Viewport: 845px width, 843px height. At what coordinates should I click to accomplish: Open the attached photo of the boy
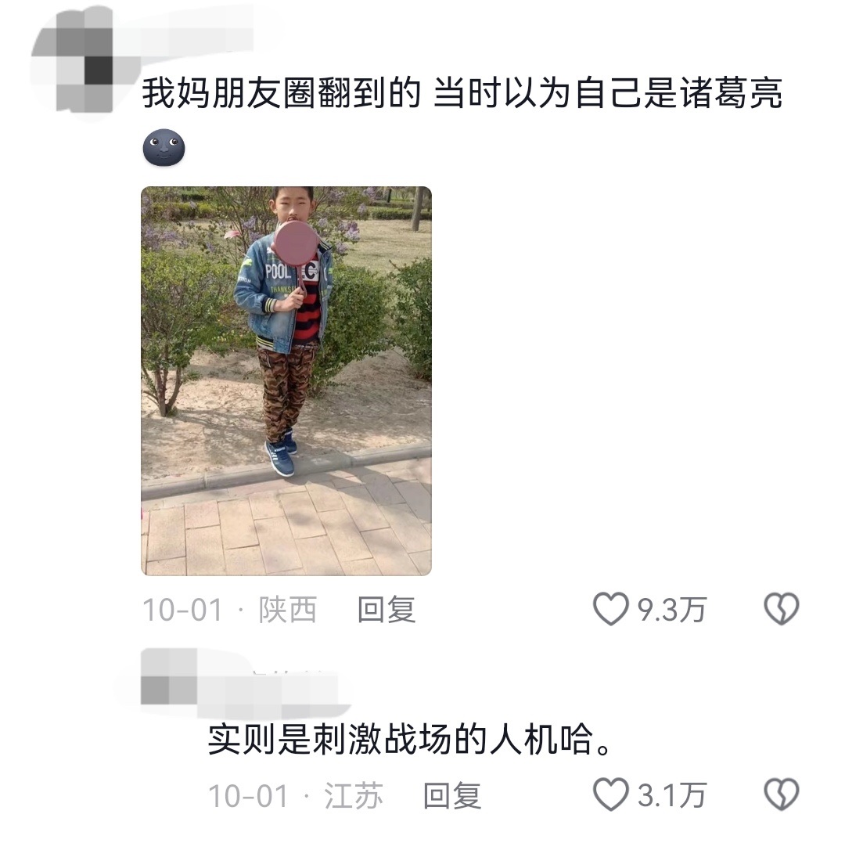click(x=286, y=381)
